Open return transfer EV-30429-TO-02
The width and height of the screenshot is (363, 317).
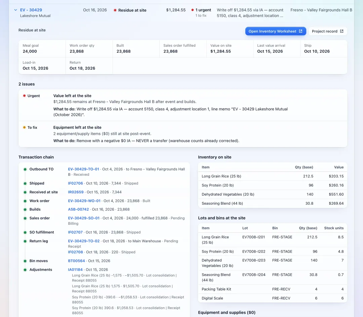coord(84,241)
